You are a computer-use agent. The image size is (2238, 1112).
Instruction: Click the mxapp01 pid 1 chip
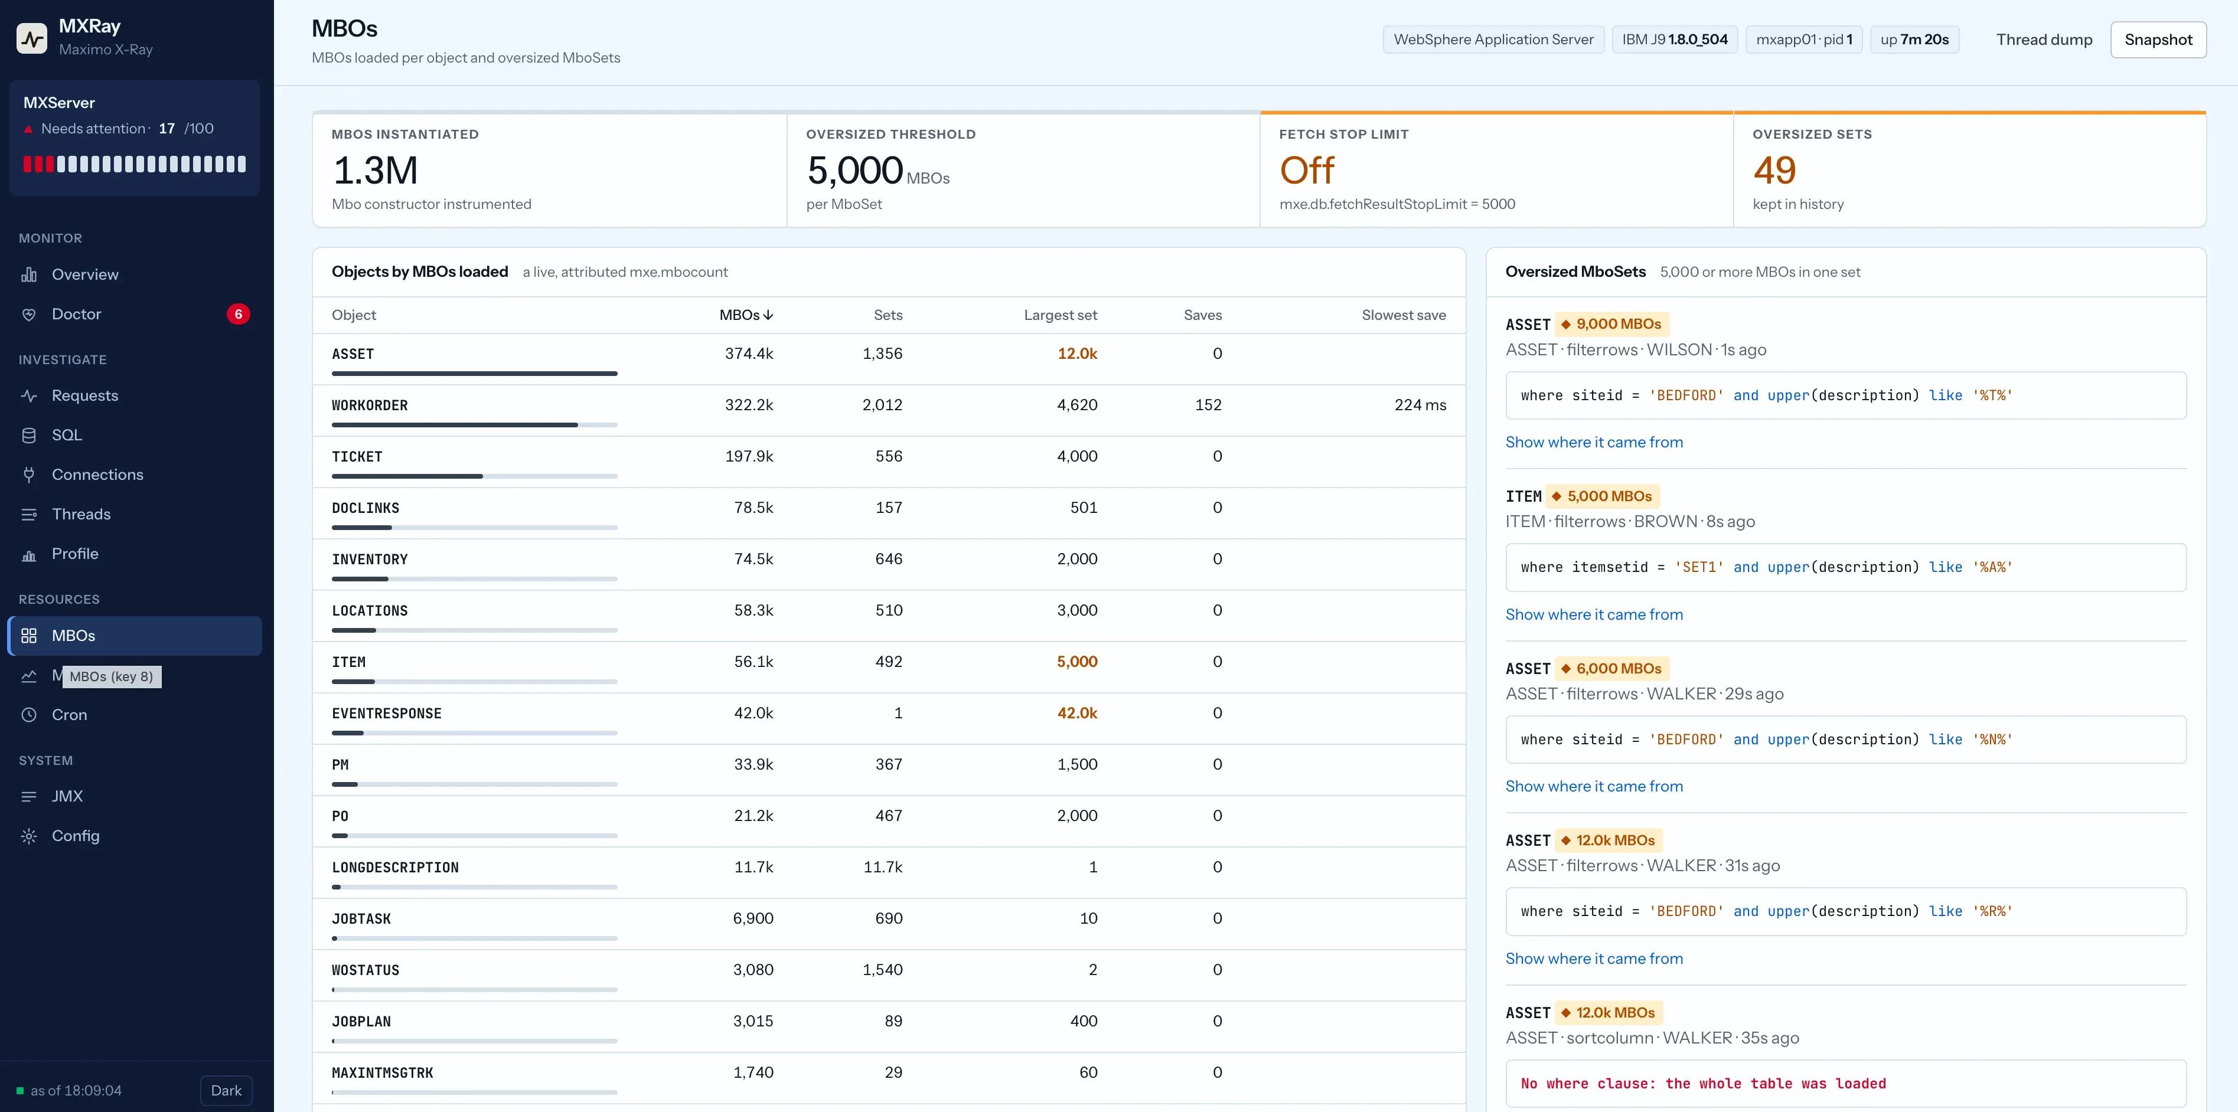tap(1803, 40)
